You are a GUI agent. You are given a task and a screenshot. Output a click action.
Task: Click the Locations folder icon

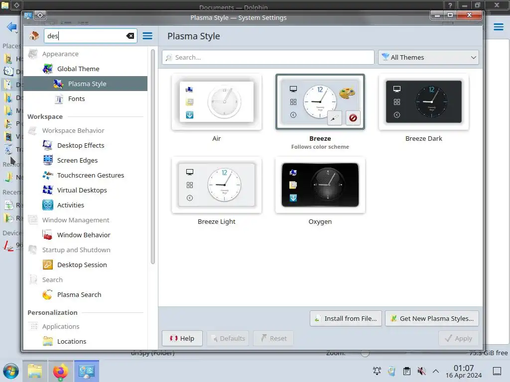click(x=48, y=342)
